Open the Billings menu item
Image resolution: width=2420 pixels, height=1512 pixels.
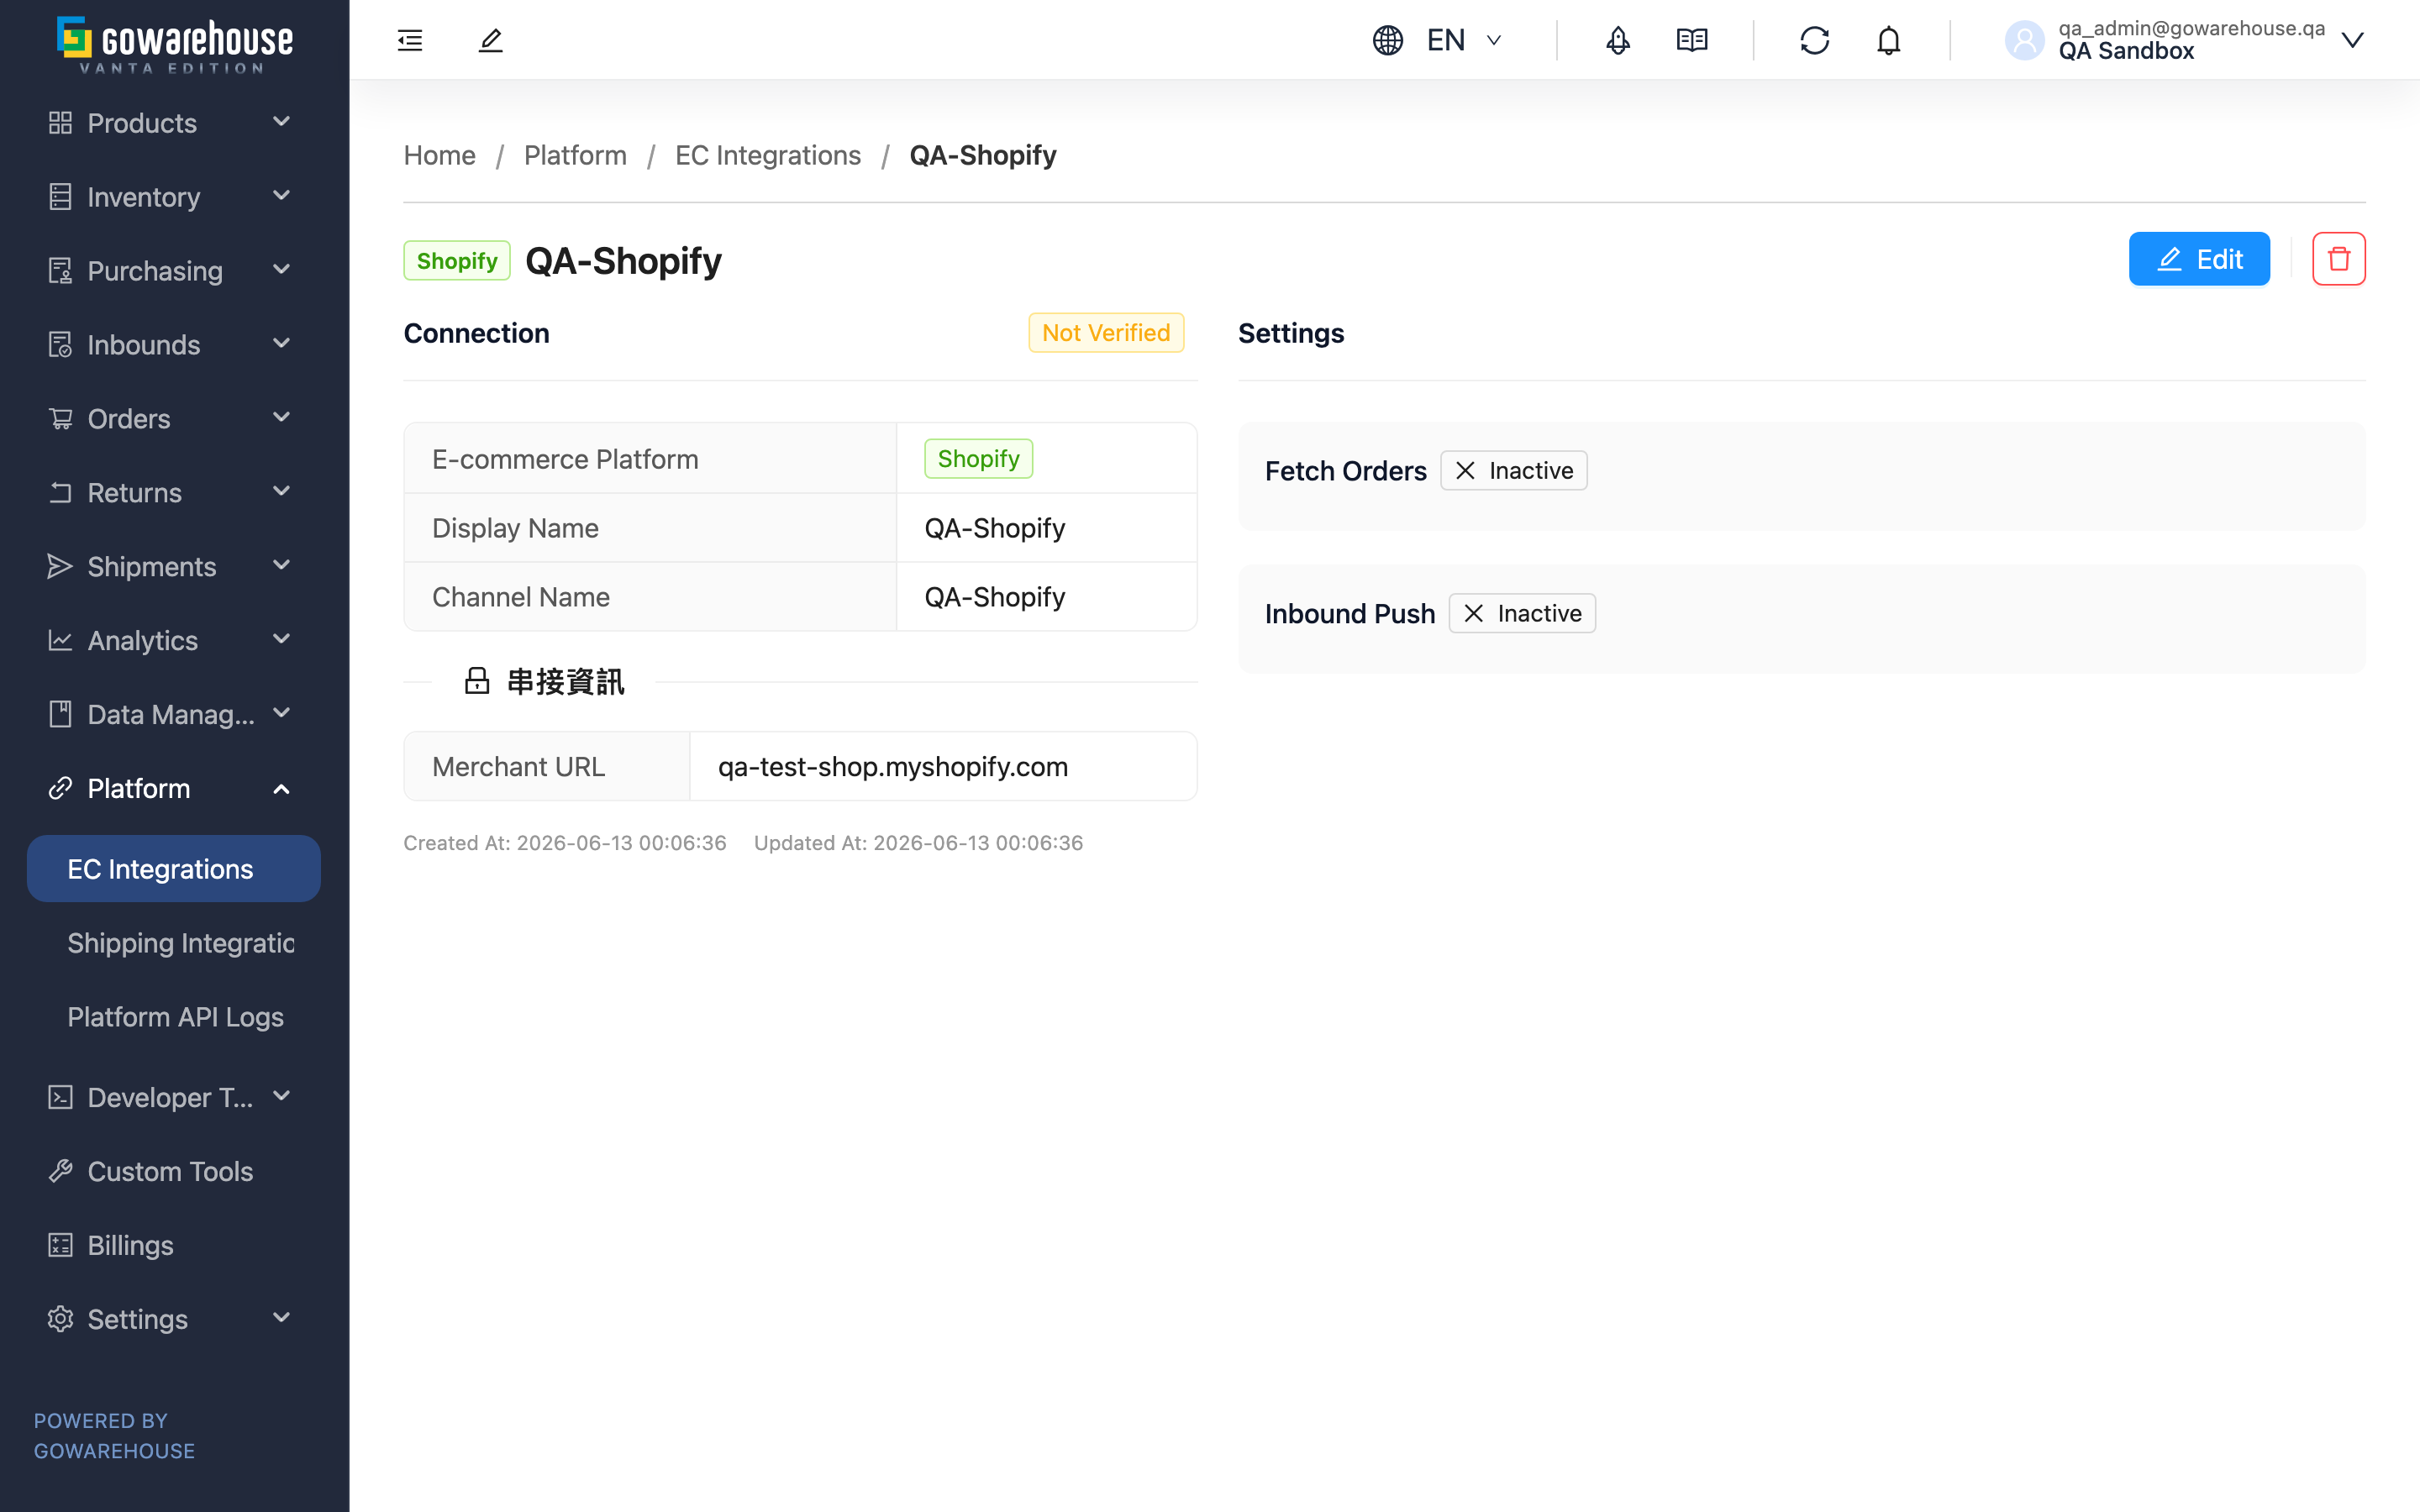(x=130, y=1245)
